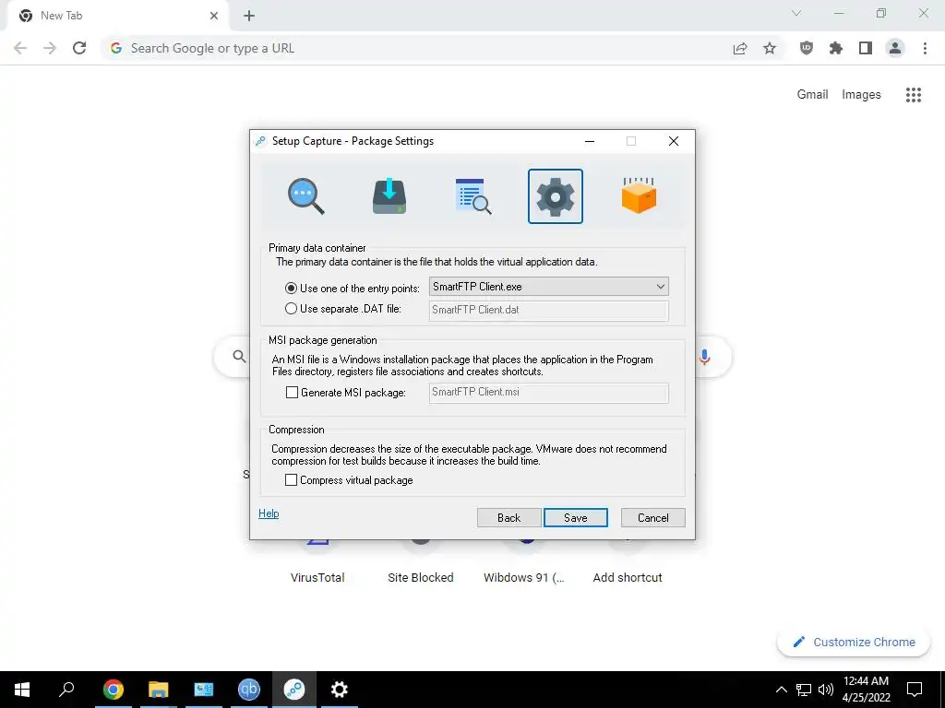The height and width of the screenshot is (708, 945).
Task: Click the Setup Capture title bar icon
Action: tap(260, 141)
